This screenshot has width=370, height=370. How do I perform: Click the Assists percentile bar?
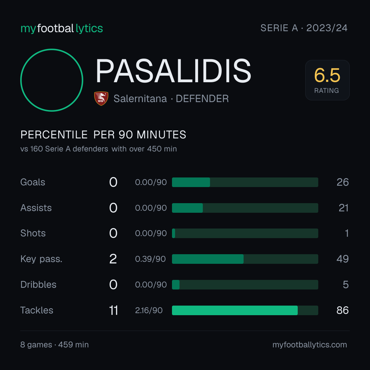click(245, 208)
